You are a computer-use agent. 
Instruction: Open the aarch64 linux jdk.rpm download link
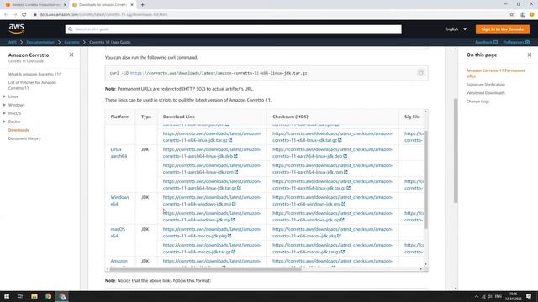212,169
